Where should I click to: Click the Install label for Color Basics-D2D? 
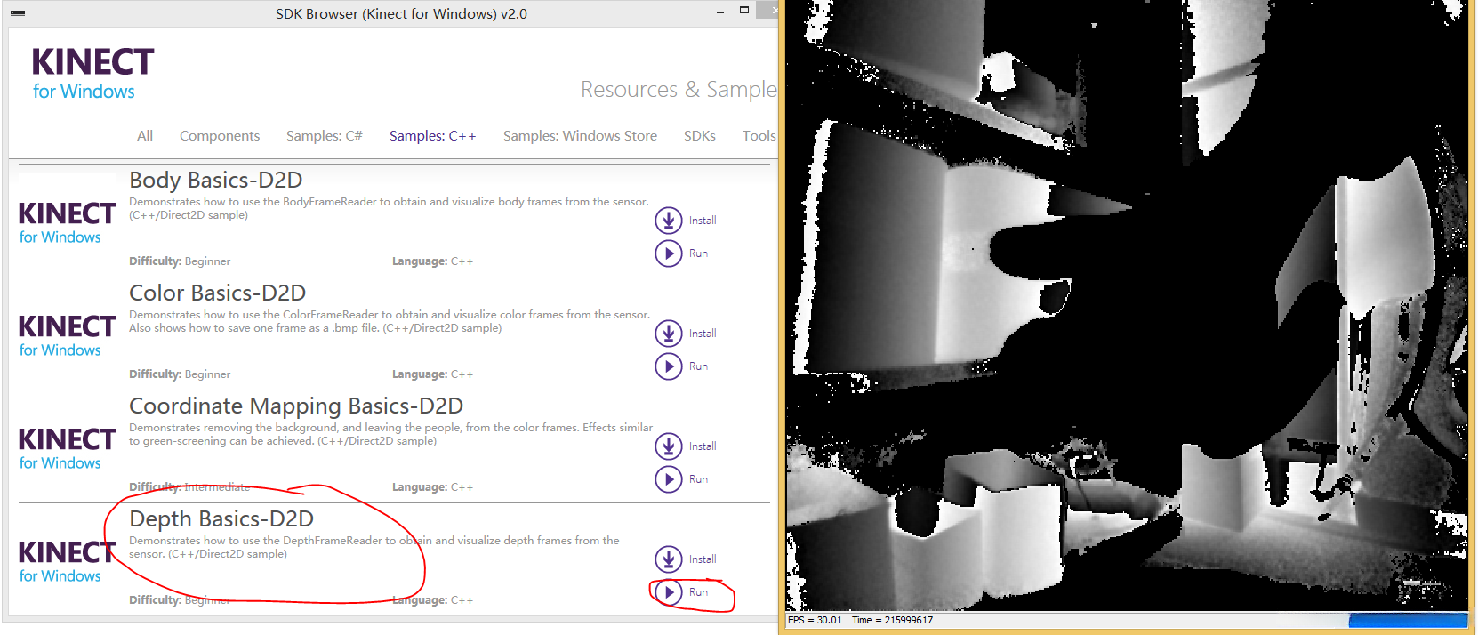click(703, 334)
